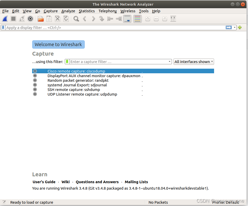Viewport: 248px width, 206px height.
Task: Go to specified packet icon
Action: tap(102, 19)
